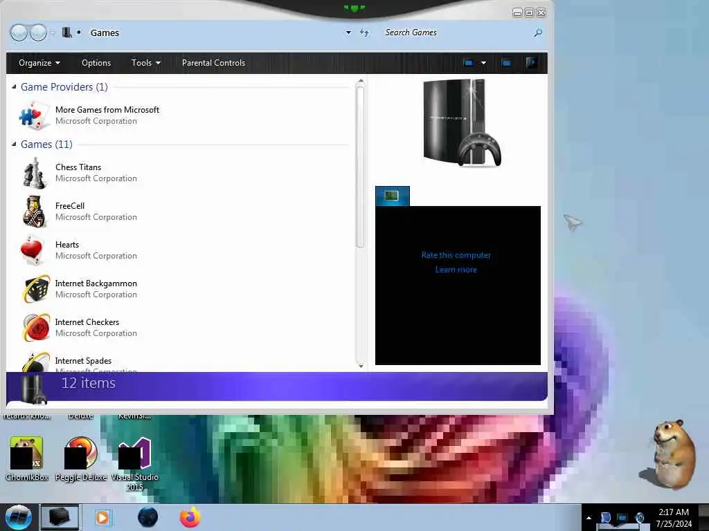Open the Tools dropdown menu
This screenshot has height=531, width=709.
click(145, 63)
